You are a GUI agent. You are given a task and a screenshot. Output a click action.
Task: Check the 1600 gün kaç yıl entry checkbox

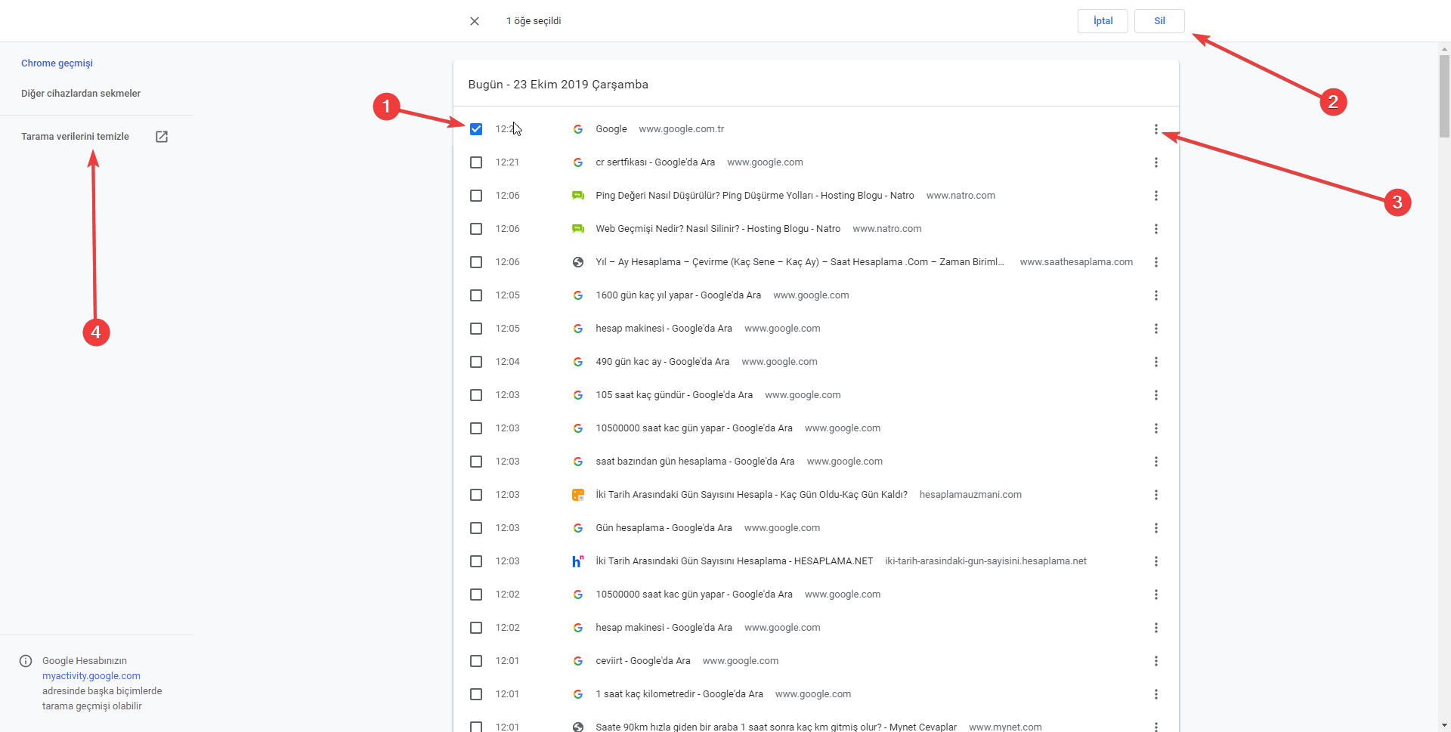coord(476,295)
